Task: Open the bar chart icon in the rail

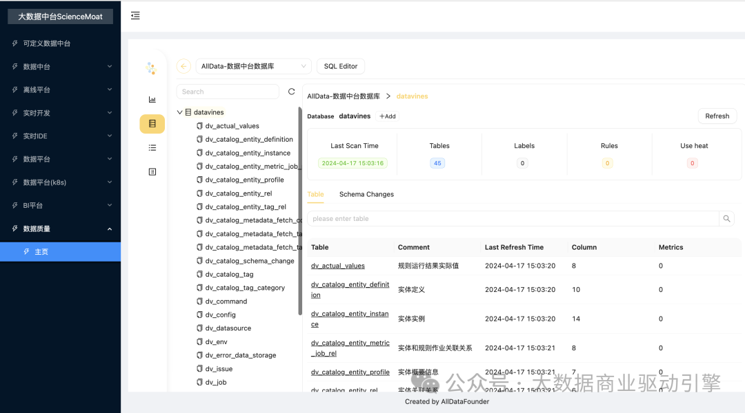Action: 152,100
